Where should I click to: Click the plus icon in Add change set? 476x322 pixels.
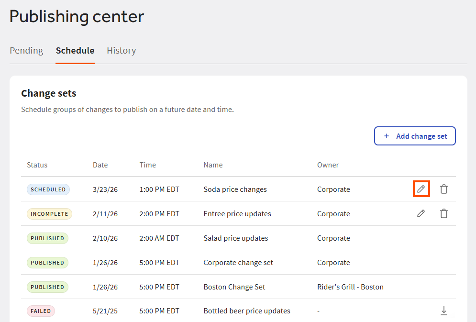tap(387, 136)
